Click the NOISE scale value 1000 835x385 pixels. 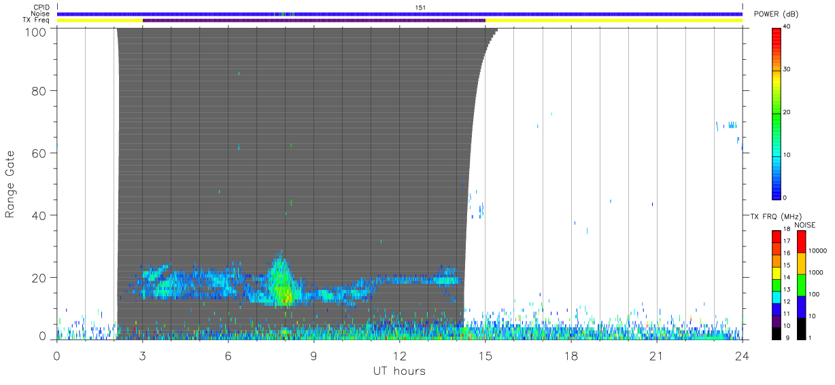[x=816, y=272]
